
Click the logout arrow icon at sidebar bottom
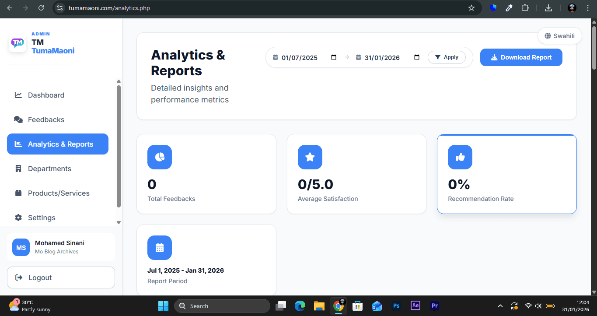coord(18,277)
